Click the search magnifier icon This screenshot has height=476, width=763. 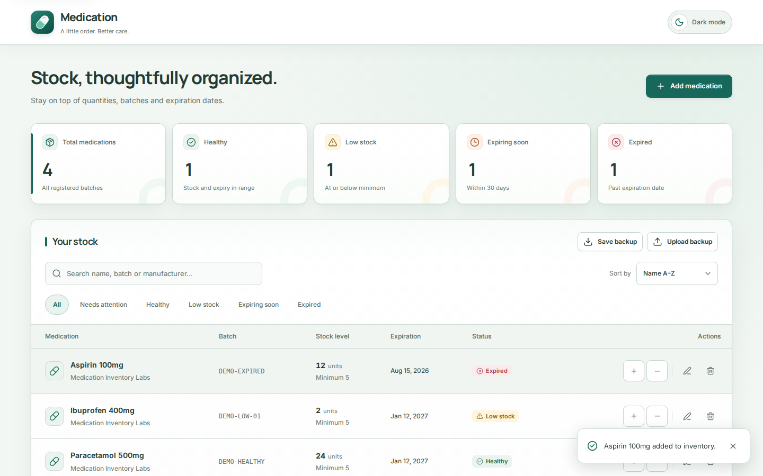click(57, 273)
